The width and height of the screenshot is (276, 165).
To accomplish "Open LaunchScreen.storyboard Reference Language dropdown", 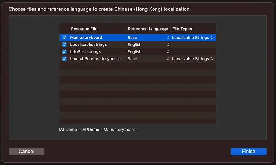I will click(x=148, y=59).
